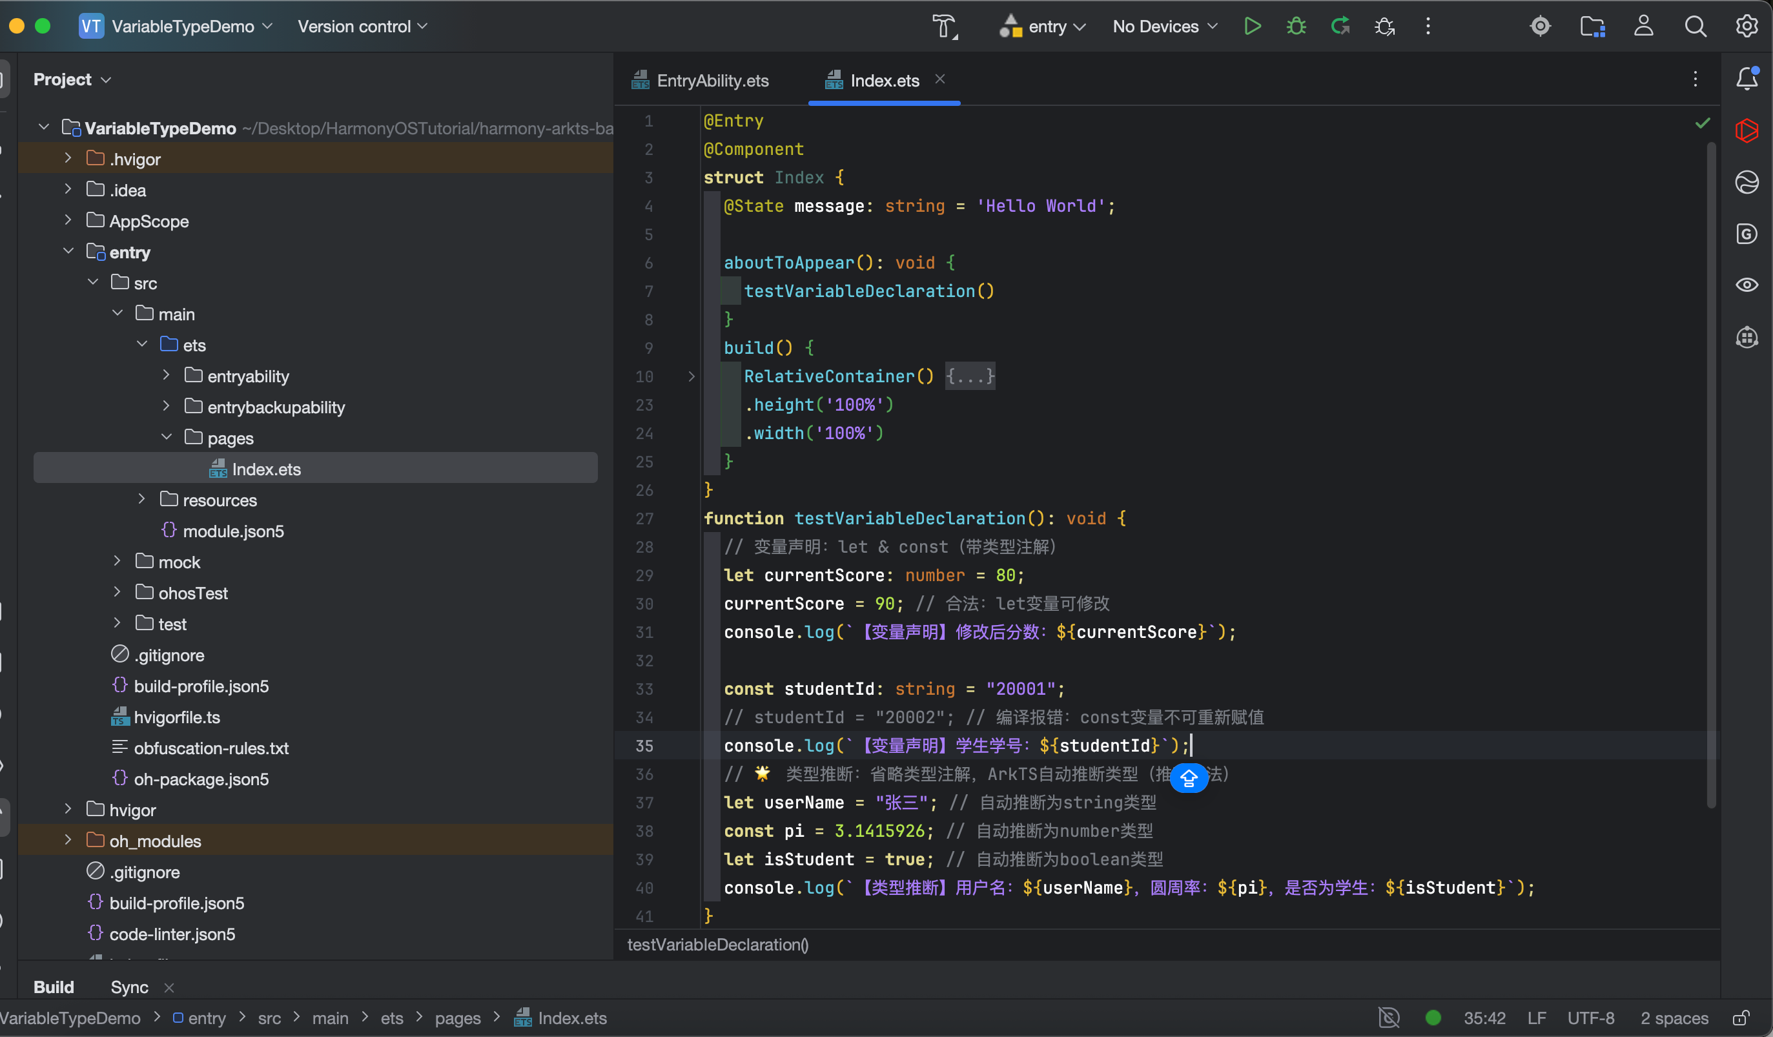The image size is (1773, 1037).
Task: Click the editor vertical scrollbar
Action: [x=1711, y=475]
